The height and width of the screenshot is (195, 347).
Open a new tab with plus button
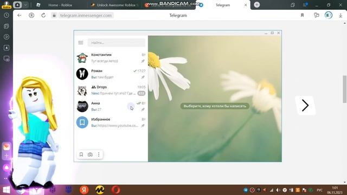256,5
